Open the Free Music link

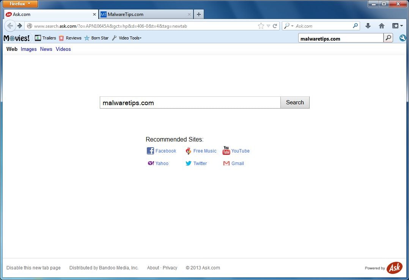[205, 151]
